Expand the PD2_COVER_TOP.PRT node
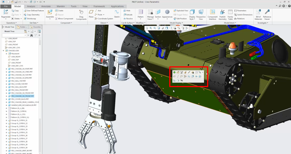 coord(7,84)
